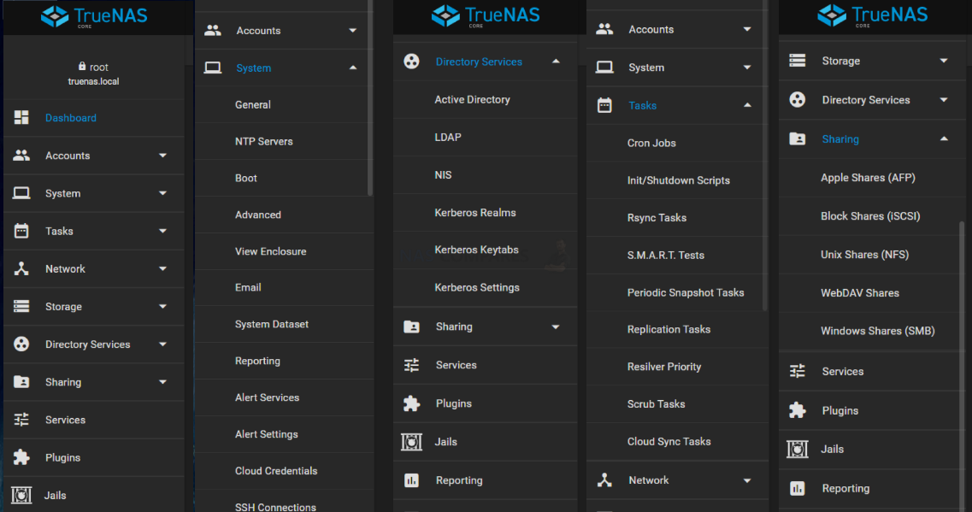Click the Services sliders icon in root-user panel
This screenshot has width=972, height=512.
21,421
